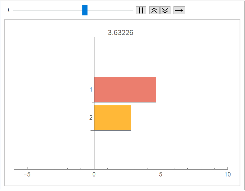The height and width of the screenshot is (191, 245).
Task: Toggle the animation direction arrow button
Action: (x=179, y=10)
